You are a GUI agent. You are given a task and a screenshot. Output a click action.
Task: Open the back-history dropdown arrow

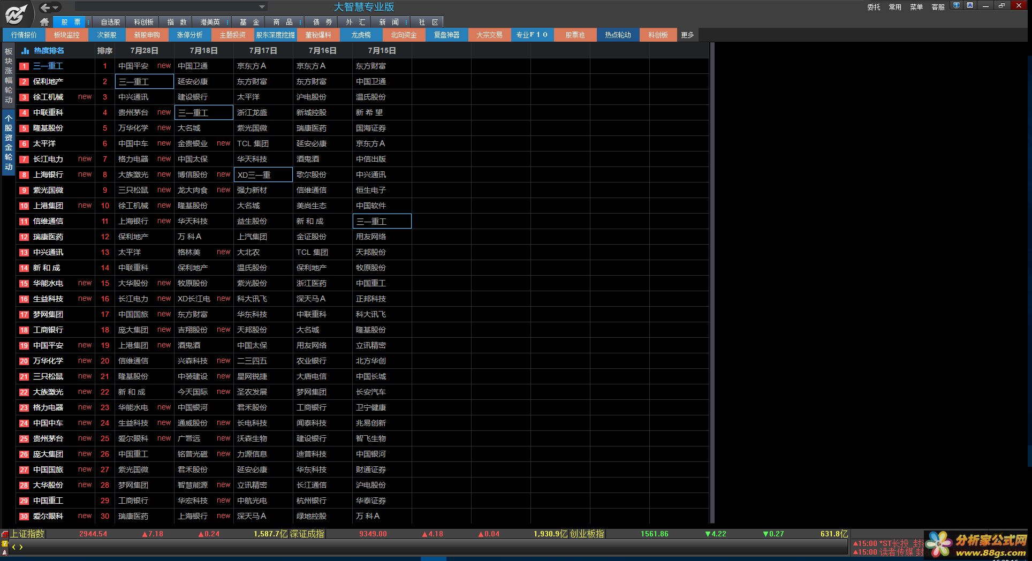pyautogui.click(x=56, y=8)
